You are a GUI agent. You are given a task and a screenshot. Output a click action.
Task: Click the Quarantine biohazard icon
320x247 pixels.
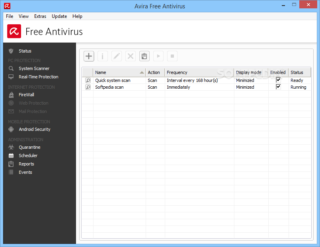tap(11, 147)
